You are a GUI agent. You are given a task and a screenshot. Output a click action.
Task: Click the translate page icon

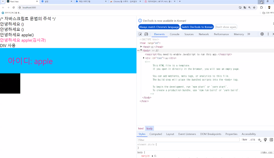coord(245,8)
